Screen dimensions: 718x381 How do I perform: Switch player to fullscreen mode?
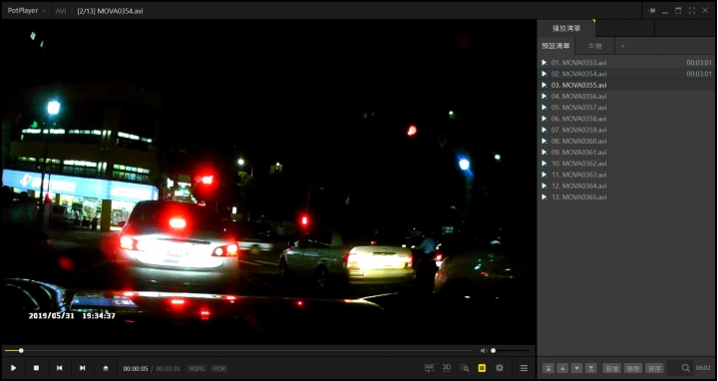coord(692,11)
